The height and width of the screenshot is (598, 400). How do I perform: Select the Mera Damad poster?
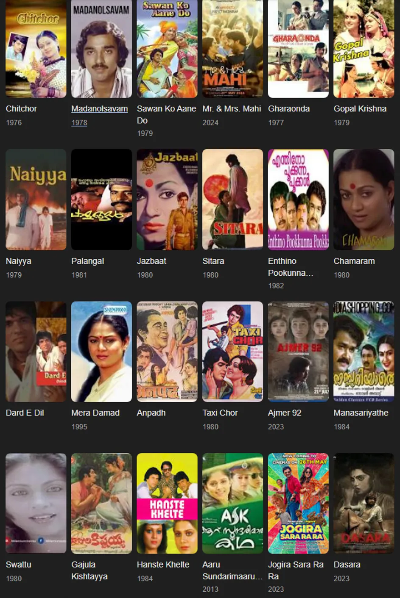click(101, 352)
